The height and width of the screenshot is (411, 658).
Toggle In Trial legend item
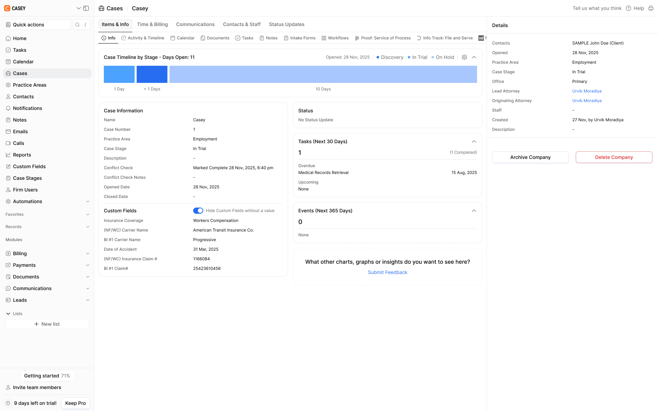pos(417,57)
